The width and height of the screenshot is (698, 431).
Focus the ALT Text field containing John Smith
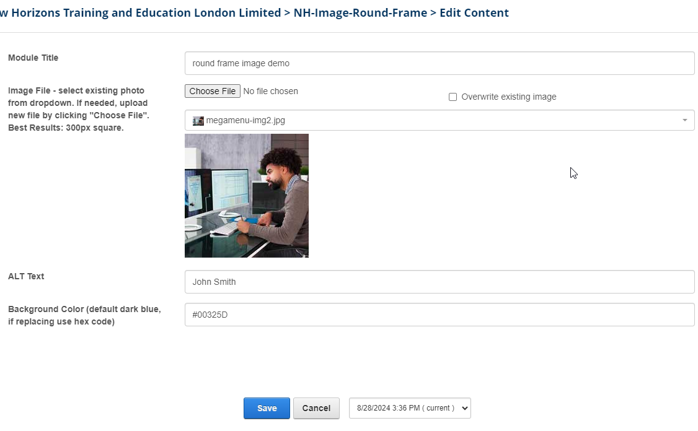(x=439, y=282)
